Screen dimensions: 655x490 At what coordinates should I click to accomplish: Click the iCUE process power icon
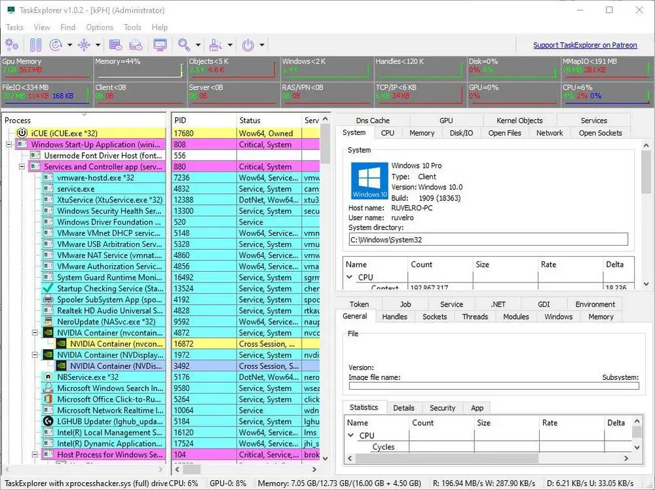point(22,133)
